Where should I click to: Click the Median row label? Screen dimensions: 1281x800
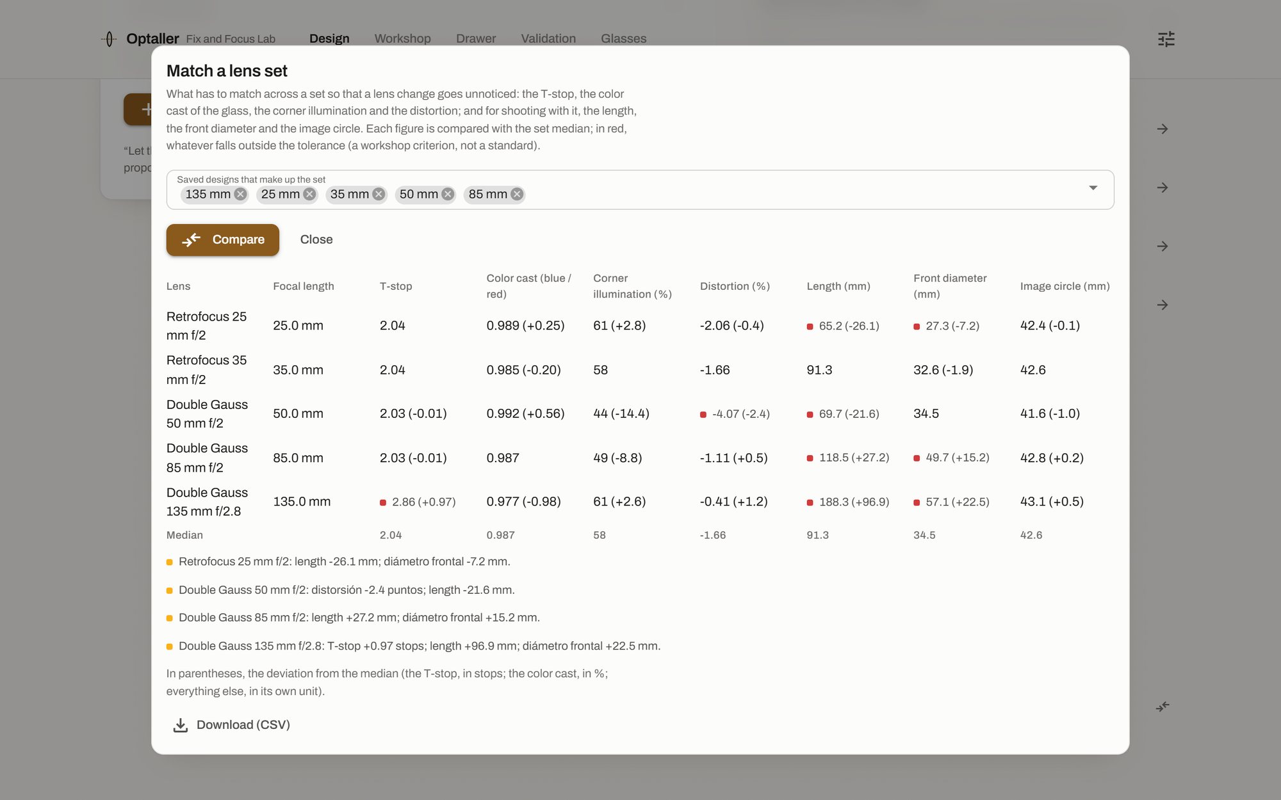pyautogui.click(x=184, y=535)
